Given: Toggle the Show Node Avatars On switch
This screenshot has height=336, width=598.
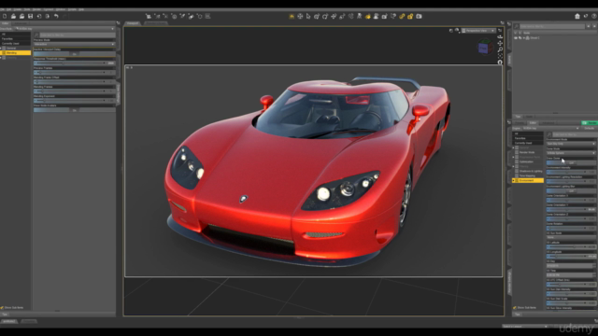Looking at the screenshot, I should tap(75, 110).
